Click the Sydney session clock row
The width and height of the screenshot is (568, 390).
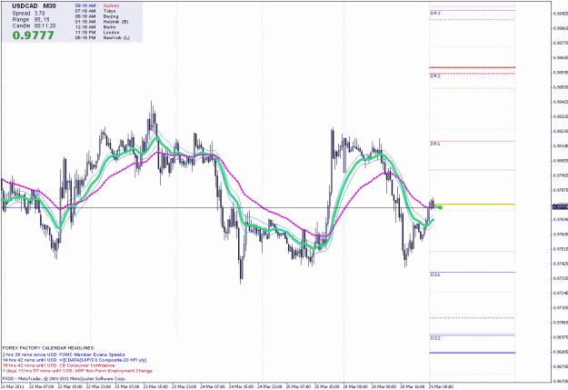tap(97, 5)
